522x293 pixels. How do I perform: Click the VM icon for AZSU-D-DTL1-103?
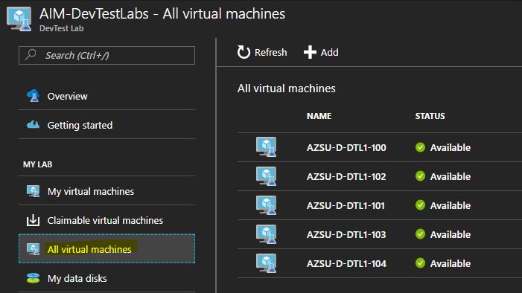[x=267, y=234]
